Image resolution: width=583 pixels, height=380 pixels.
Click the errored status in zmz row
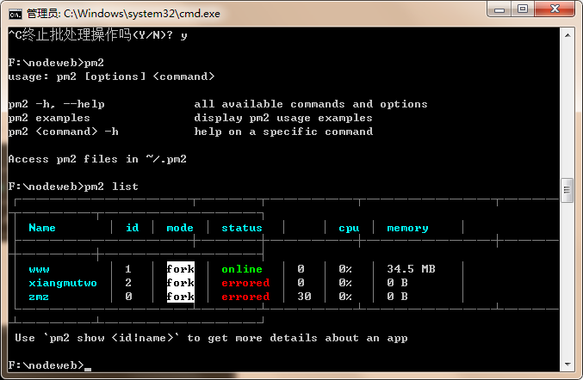245,297
